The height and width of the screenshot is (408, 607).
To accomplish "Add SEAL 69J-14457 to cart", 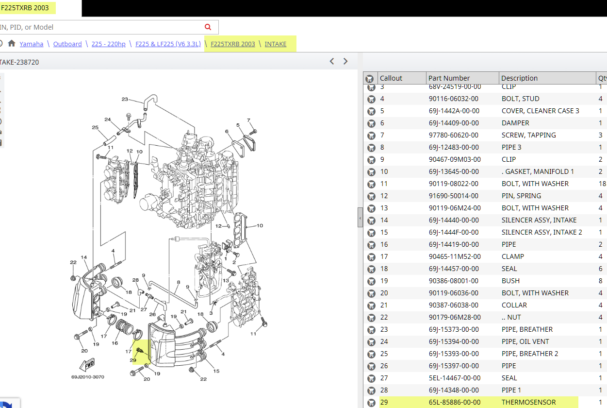I will (371, 269).
